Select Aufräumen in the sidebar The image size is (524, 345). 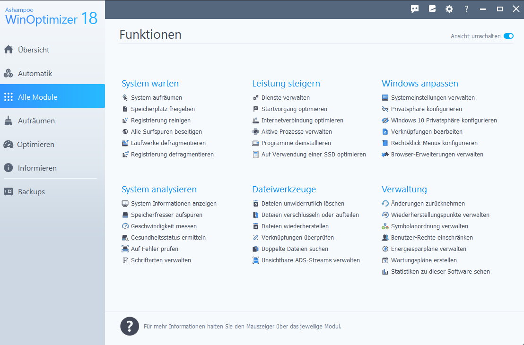coord(36,121)
